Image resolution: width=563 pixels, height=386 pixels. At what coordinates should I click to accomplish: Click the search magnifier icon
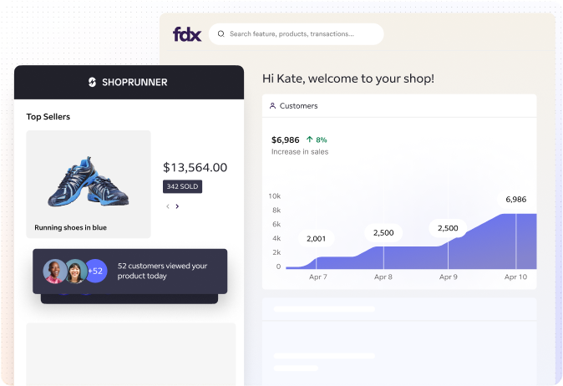pos(221,33)
